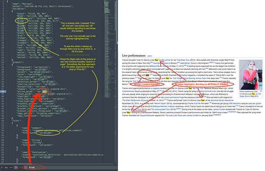Image resolution: width=265 pixels, height=171 pixels.
Task: Open the 'James Corden' link
Action: pyautogui.click(x=219, y=109)
